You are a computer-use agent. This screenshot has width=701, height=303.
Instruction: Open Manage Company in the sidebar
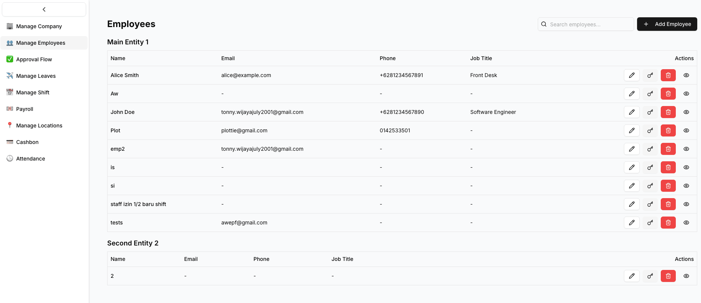[x=39, y=26]
